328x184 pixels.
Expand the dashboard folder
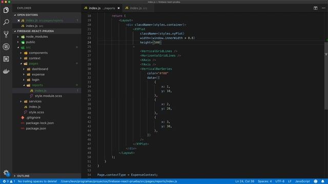[47, 69]
